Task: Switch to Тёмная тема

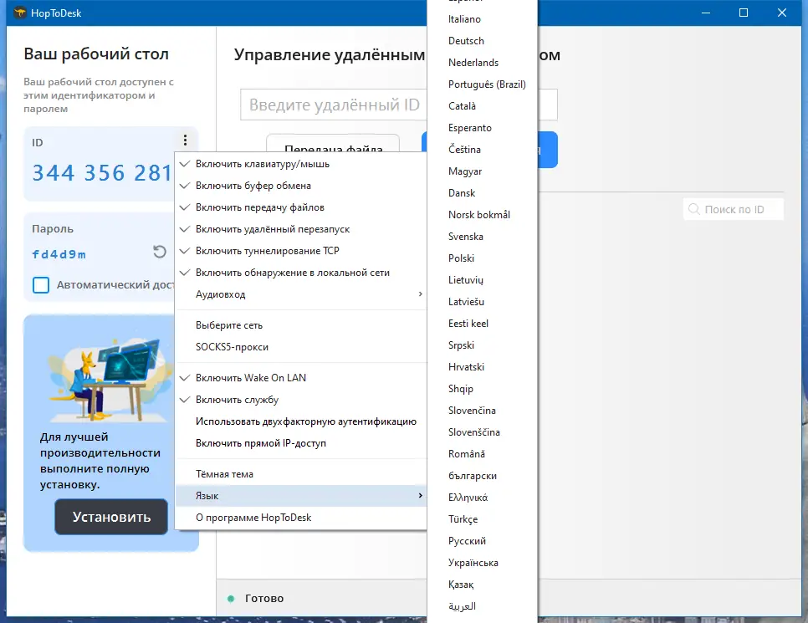Action: [x=301, y=474]
